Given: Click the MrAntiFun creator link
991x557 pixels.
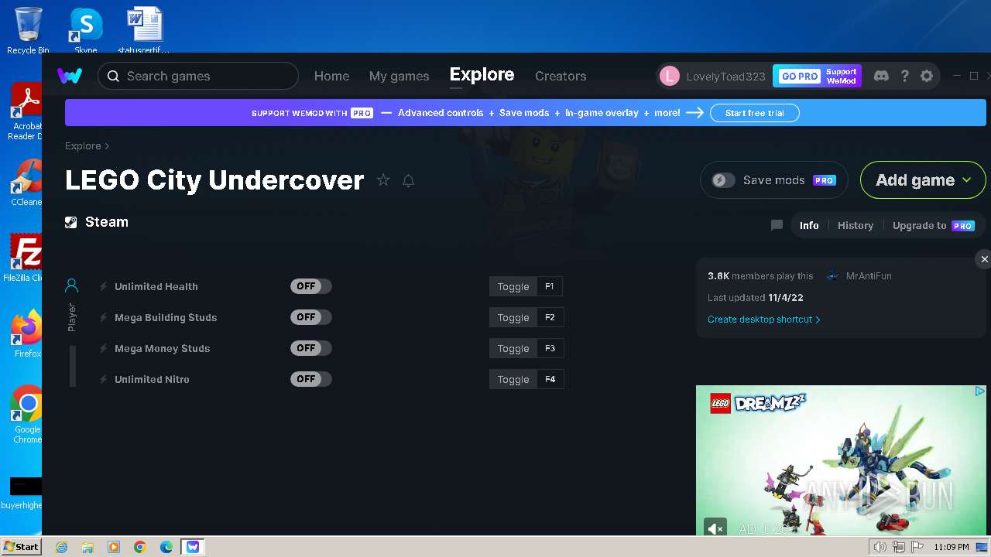Looking at the screenshot, I should pos(868,275).
